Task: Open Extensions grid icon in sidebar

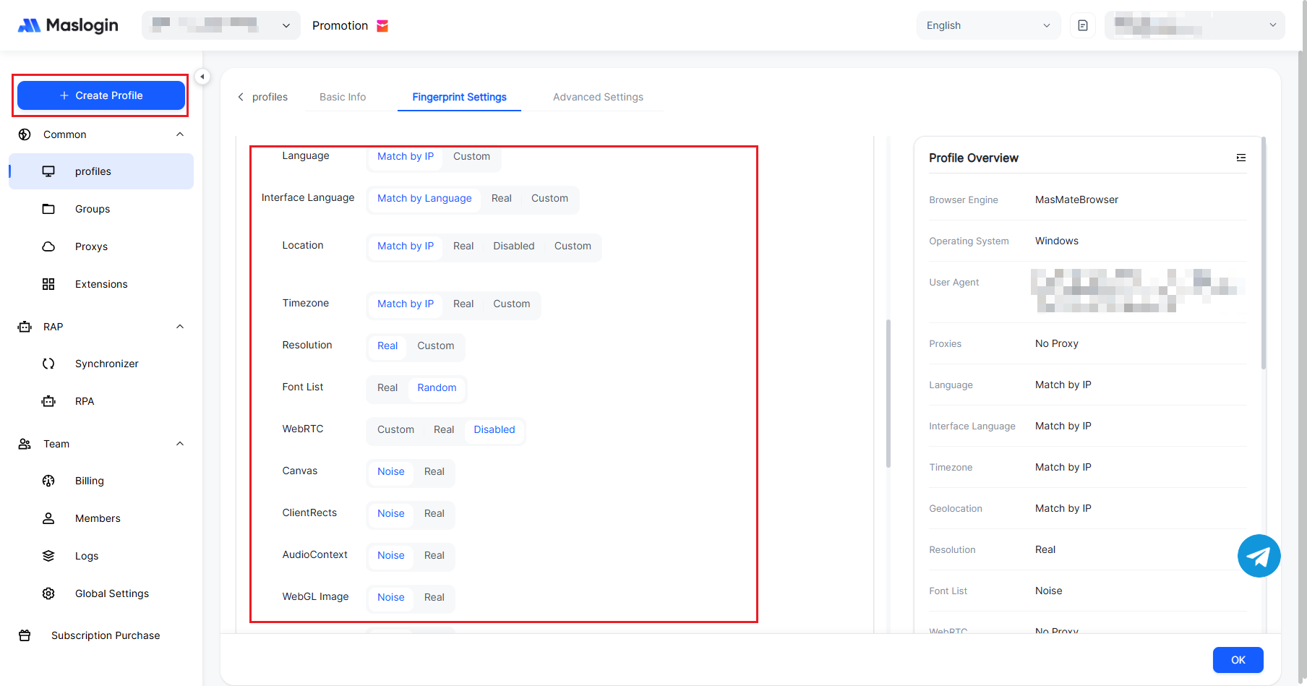Action: [48, 284]
